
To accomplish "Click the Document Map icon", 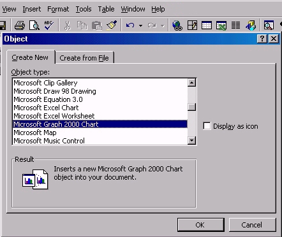I will 269,25.
